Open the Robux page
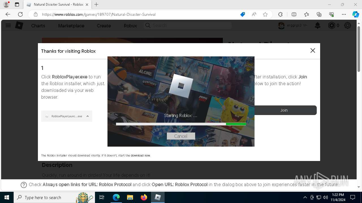The image size is (362, 203). click(x=130, y=26)
